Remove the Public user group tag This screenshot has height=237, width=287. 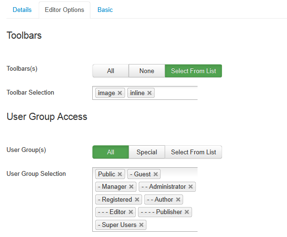tap(120, 174)
